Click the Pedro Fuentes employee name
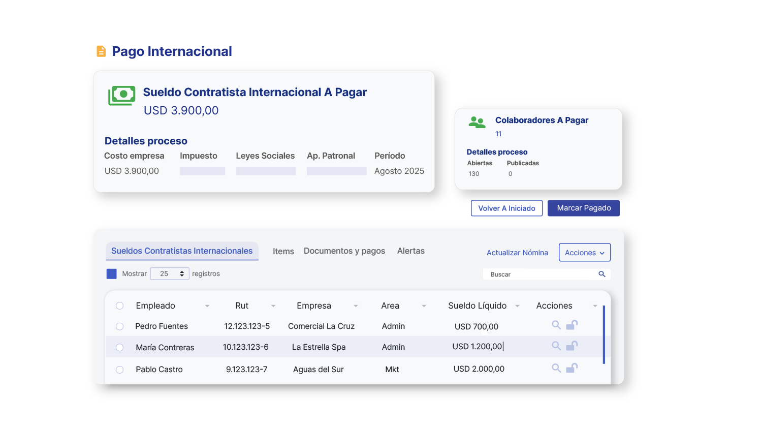Image resolution: width=761 pixels, height=426 pixels. click(162, 326)
